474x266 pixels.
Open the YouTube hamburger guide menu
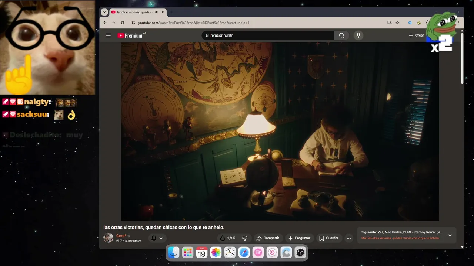pyautogui.click(x=108, y=35)
